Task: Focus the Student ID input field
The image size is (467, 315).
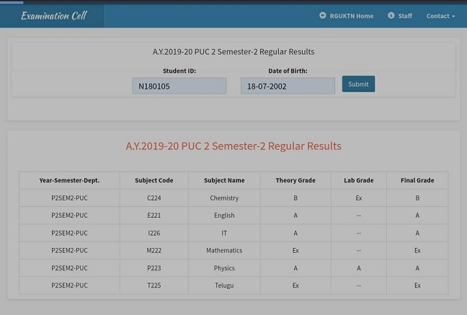Action: coord(179,86)
